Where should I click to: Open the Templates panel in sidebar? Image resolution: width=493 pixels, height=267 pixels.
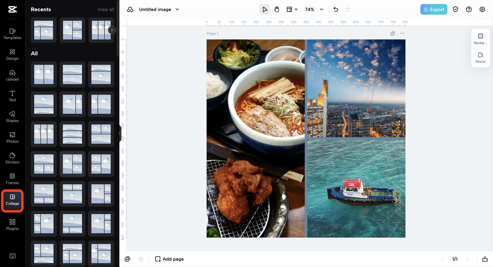[x=12, y=34]
